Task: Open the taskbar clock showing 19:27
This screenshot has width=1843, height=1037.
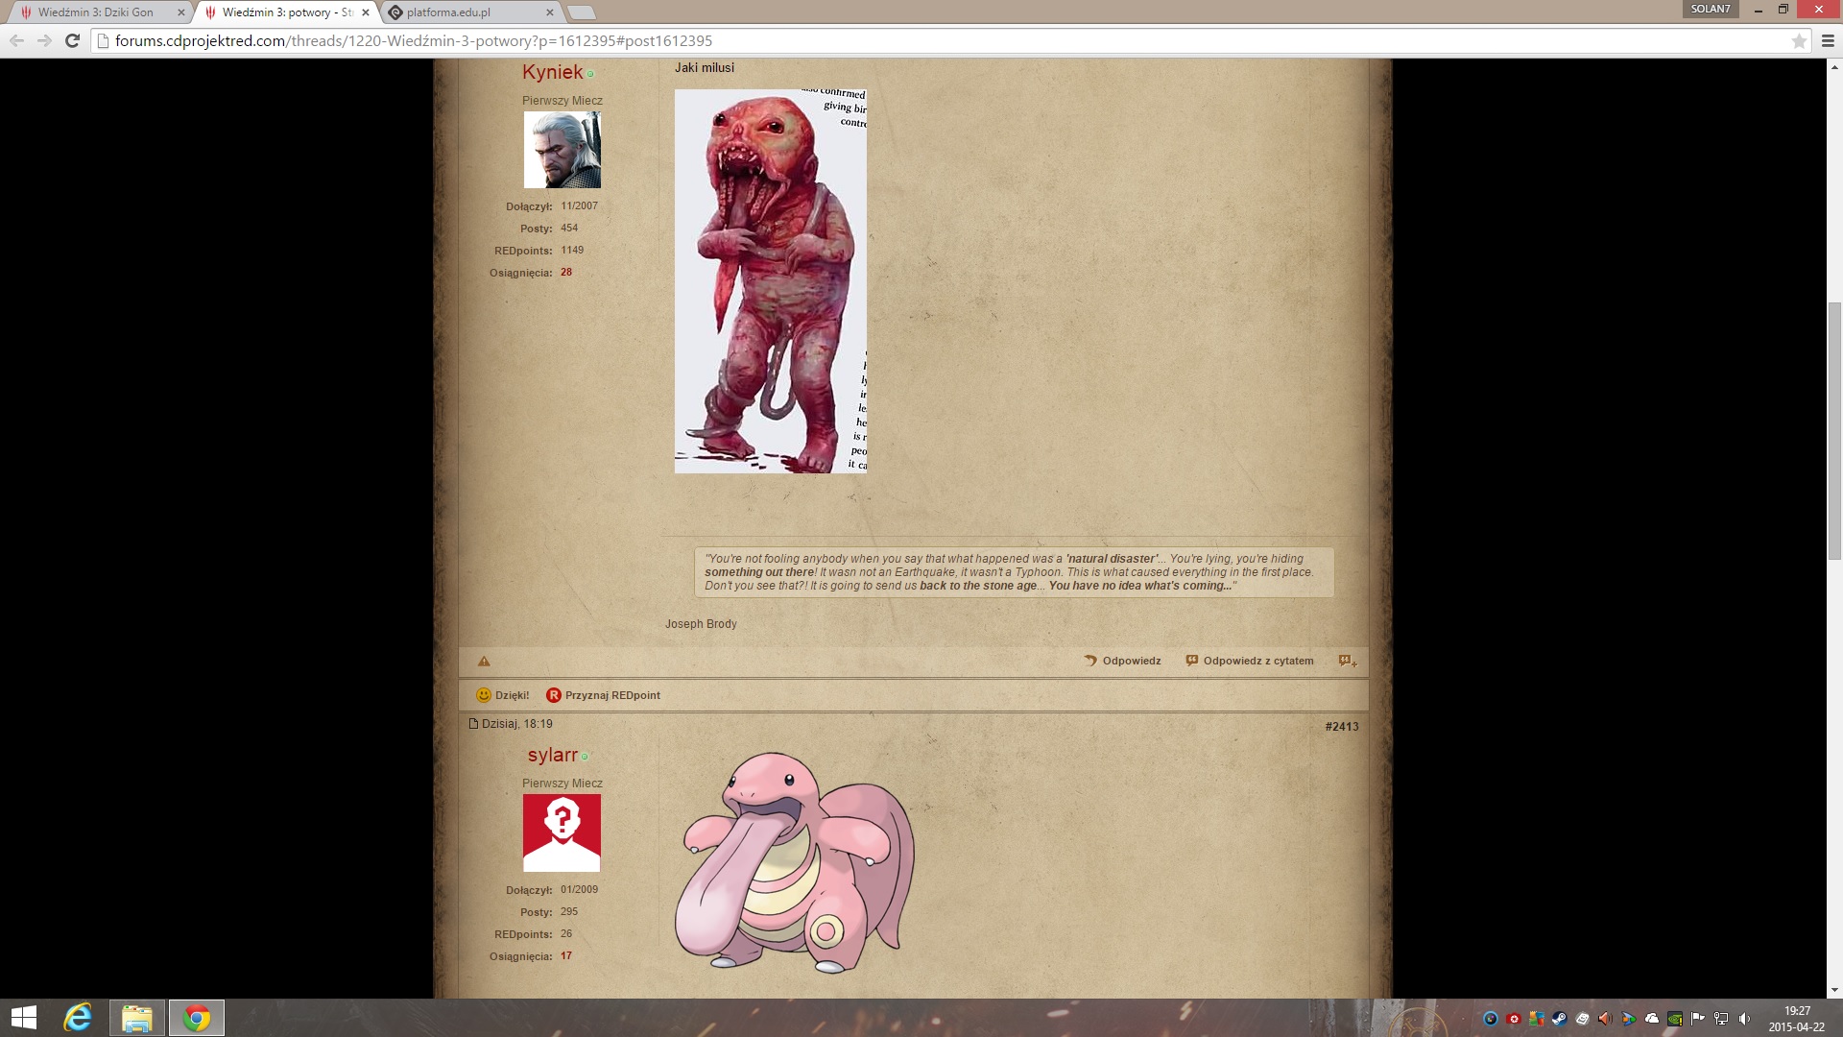Action: 1797,1019
